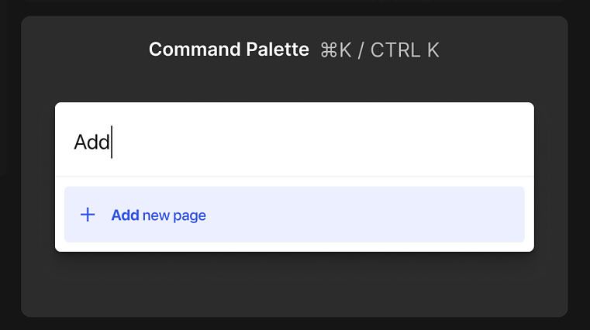
Task: Click empty space inside search field
Action: pos(320,142)
